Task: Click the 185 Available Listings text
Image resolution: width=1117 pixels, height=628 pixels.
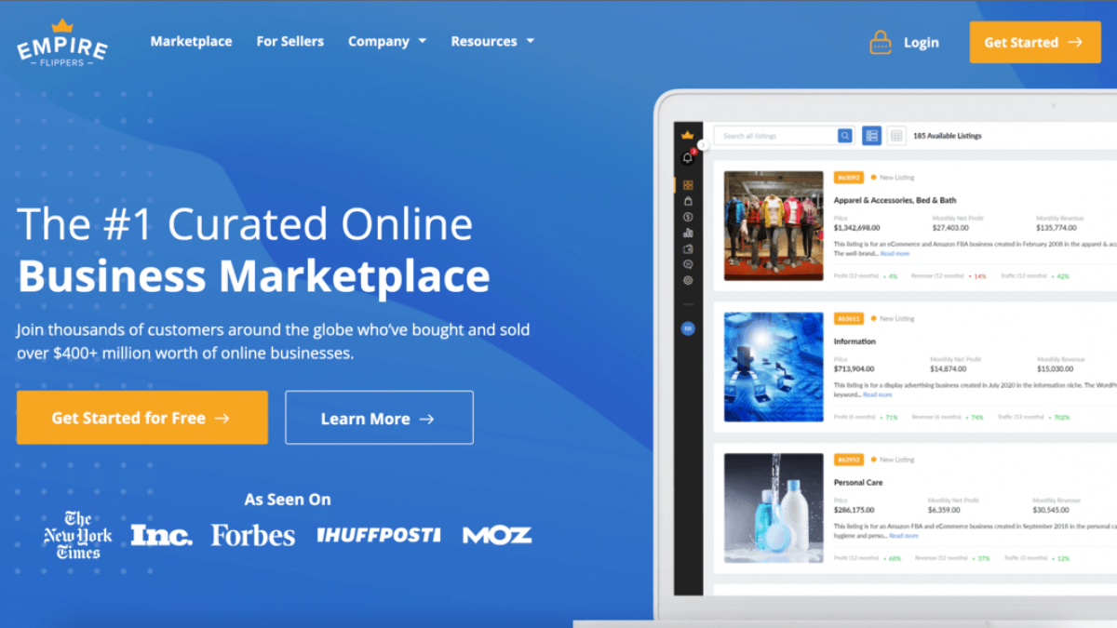Action: [x=948, y=136]
